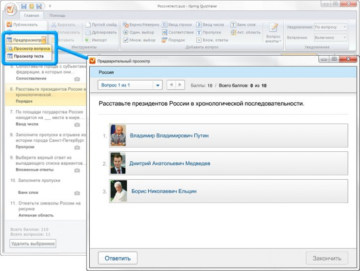Click the Medvedev photo thumbnail
Viewport: 360px width, 271px height.
click(118, 163)
